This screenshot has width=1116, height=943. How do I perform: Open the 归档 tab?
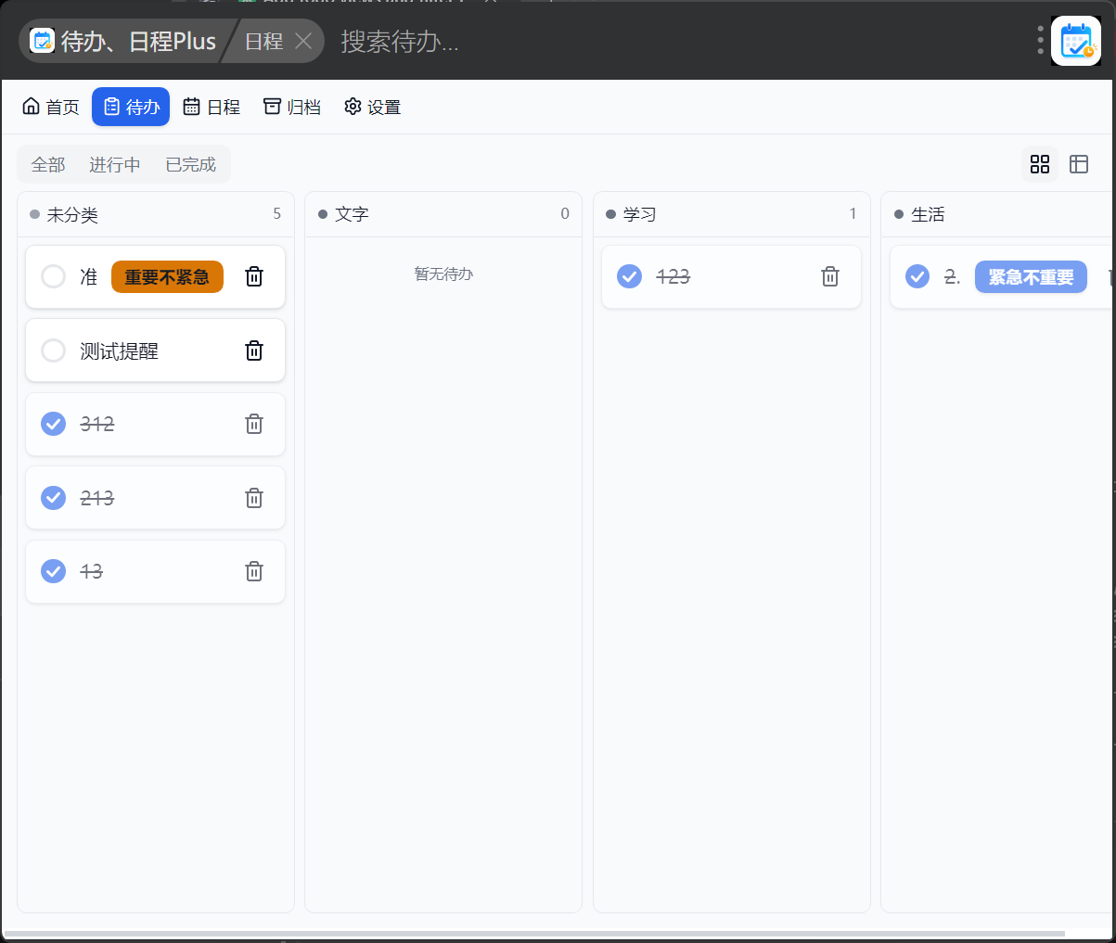point(292,107)
